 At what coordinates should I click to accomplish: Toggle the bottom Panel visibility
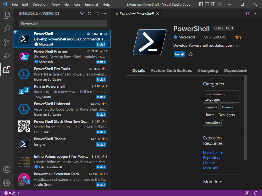[x=207, y=4]
